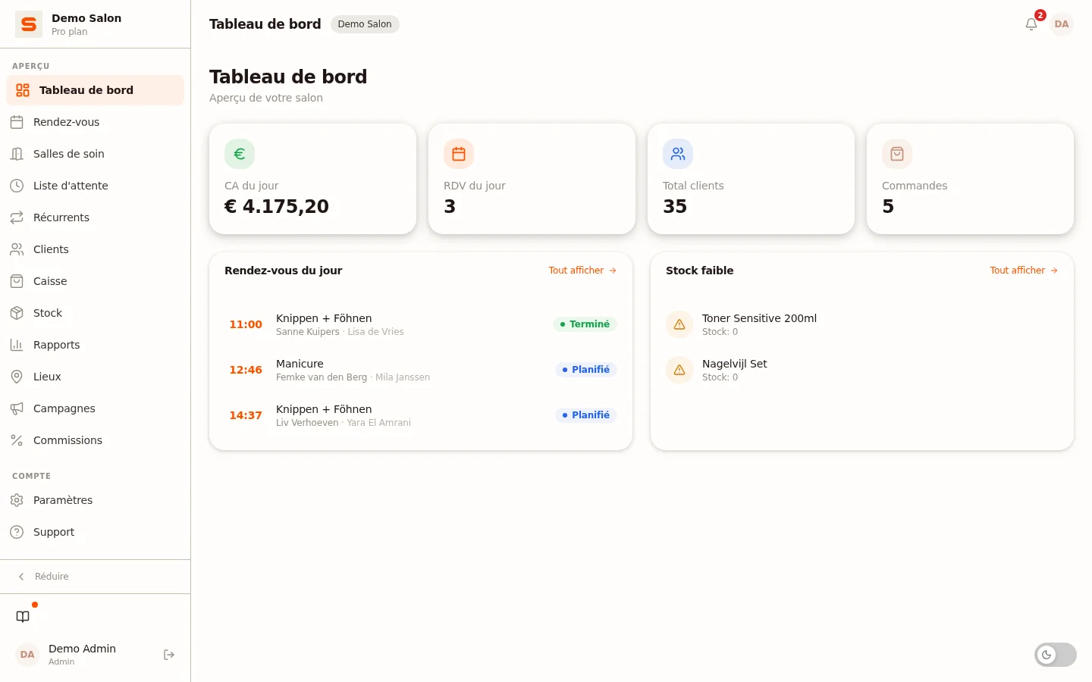Click the Campagnes megaphone icon
1092x682 pixels.
point(17,408)
